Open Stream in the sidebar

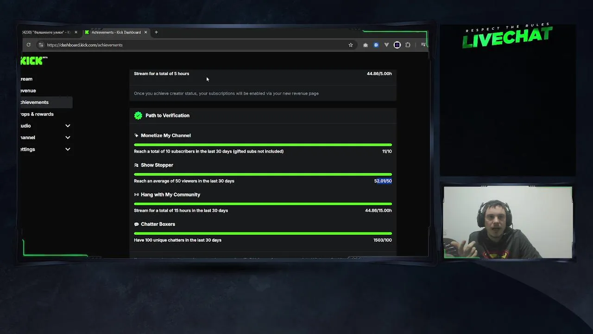coord(26,79)
